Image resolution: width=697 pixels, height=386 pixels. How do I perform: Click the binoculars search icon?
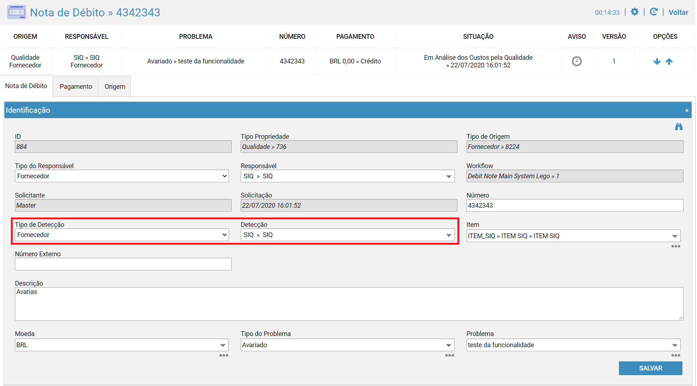pyautogui.click(x=678, y=126)
